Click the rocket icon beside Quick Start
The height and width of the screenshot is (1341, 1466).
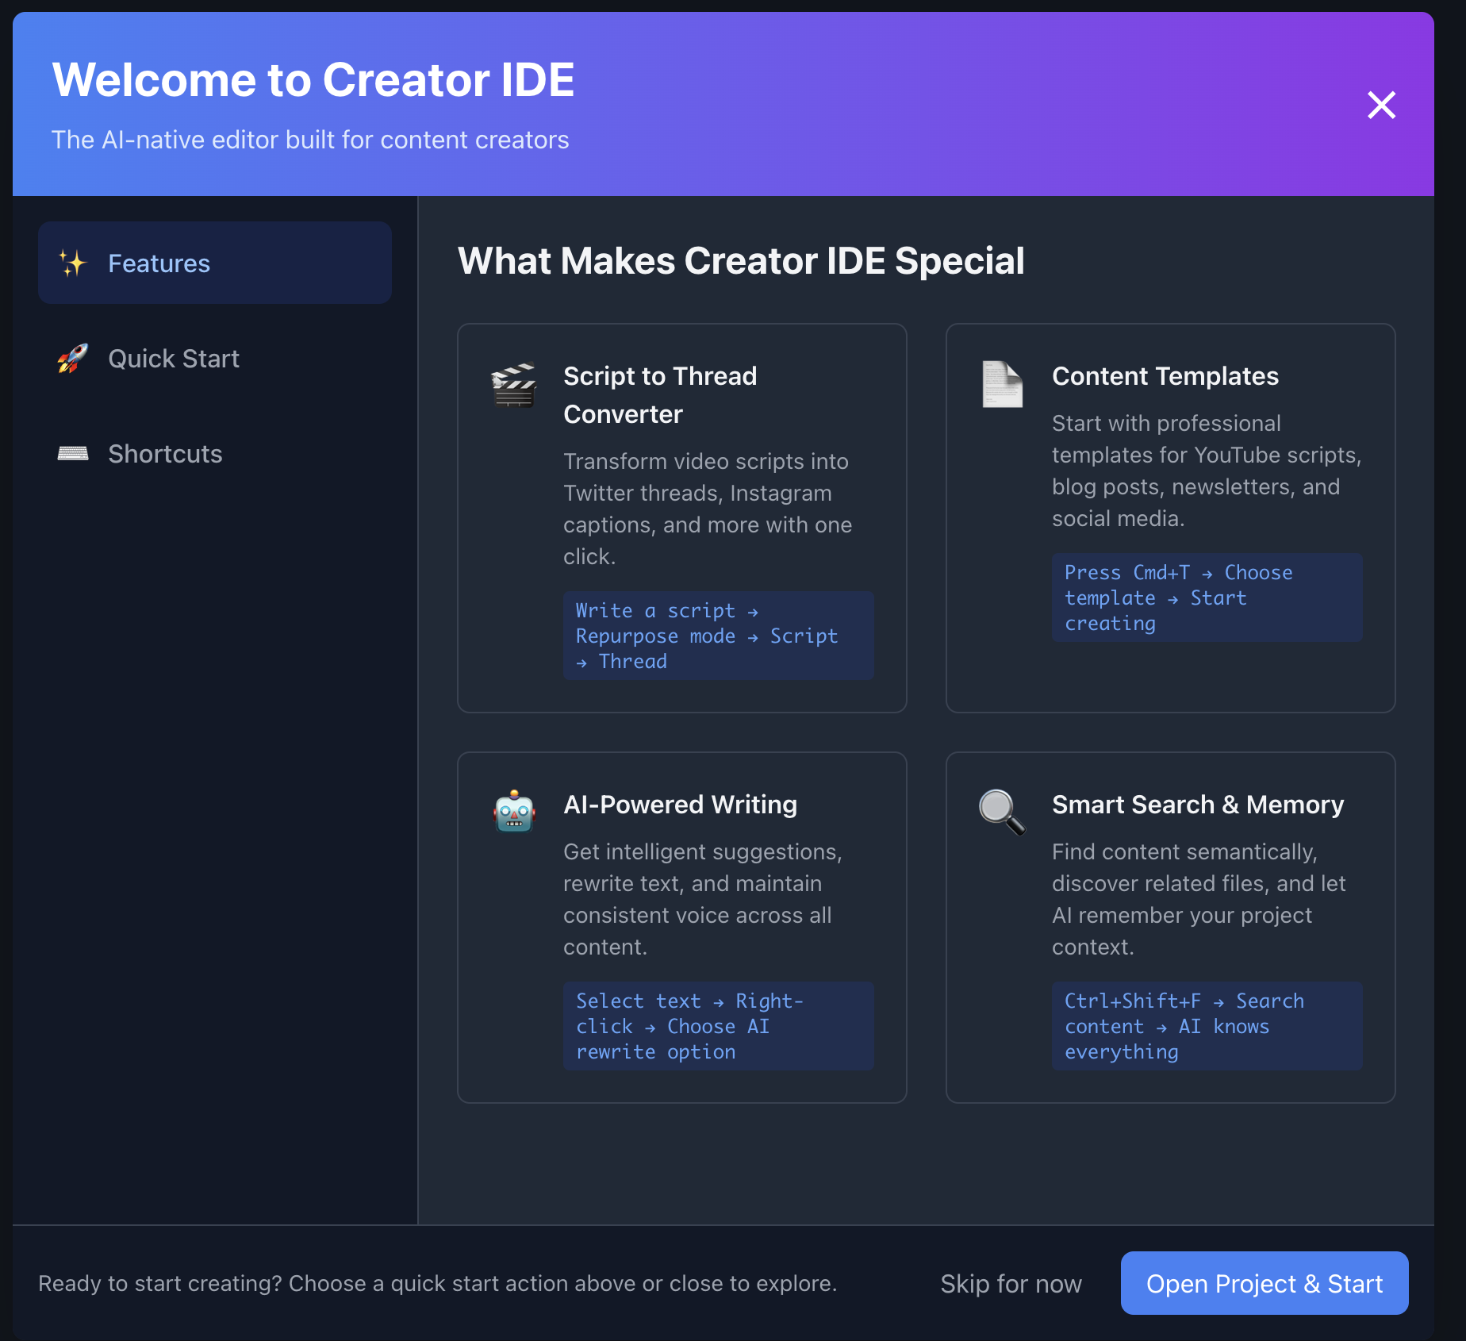click(x=72, y=359)
